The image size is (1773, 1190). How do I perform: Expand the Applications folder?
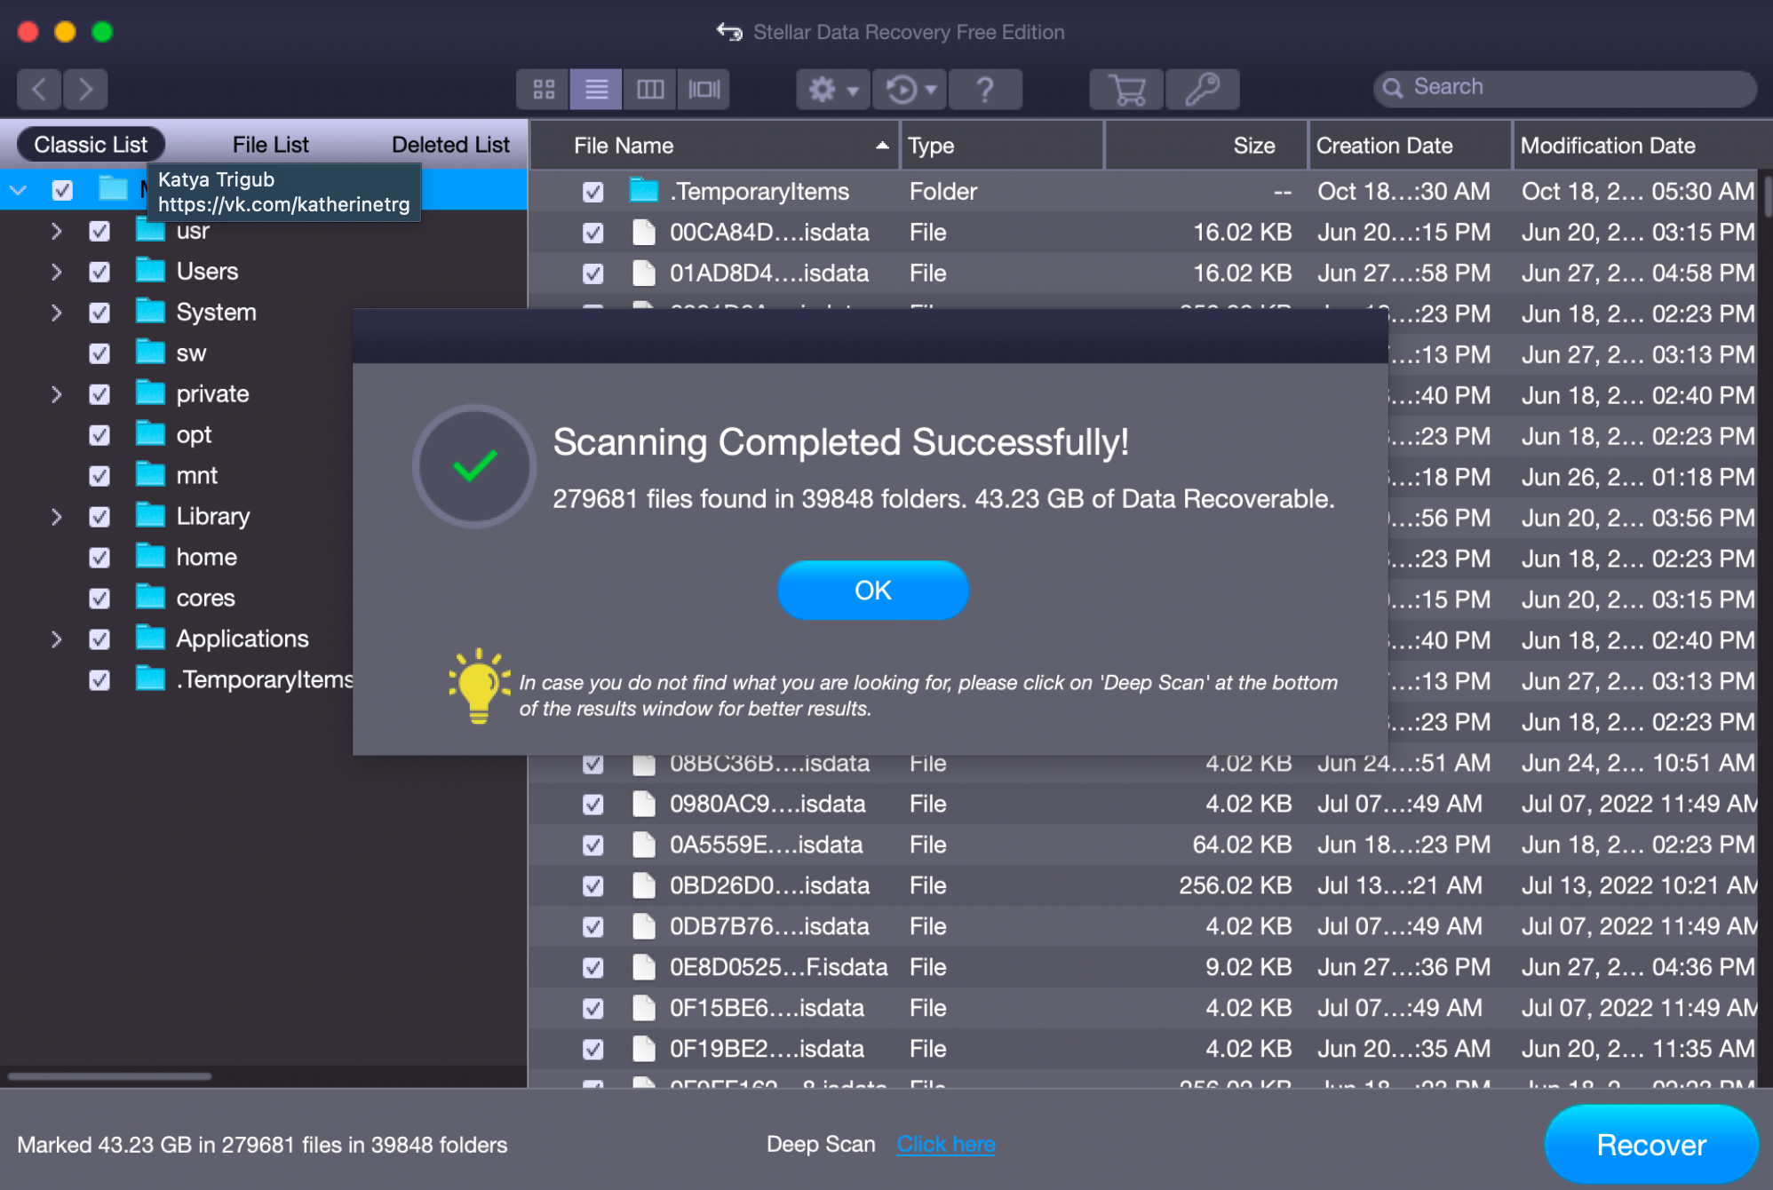click(x=56, y=639)
